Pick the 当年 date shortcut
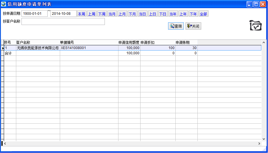Viewport: 268px width, 153px height. coord(173,14)
